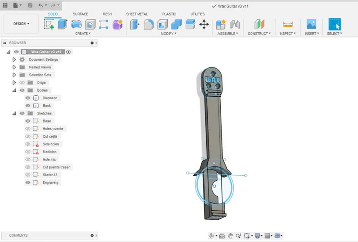
Task: Hide the Base sketch
Action: (28, 121)
